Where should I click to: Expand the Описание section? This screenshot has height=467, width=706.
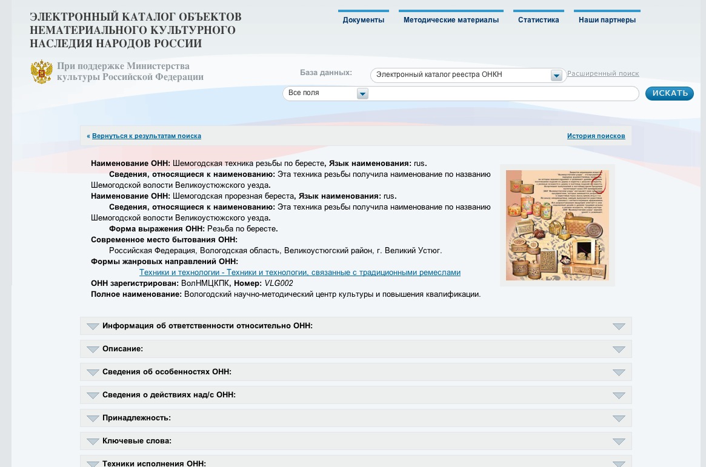click(x=356, y=349)
